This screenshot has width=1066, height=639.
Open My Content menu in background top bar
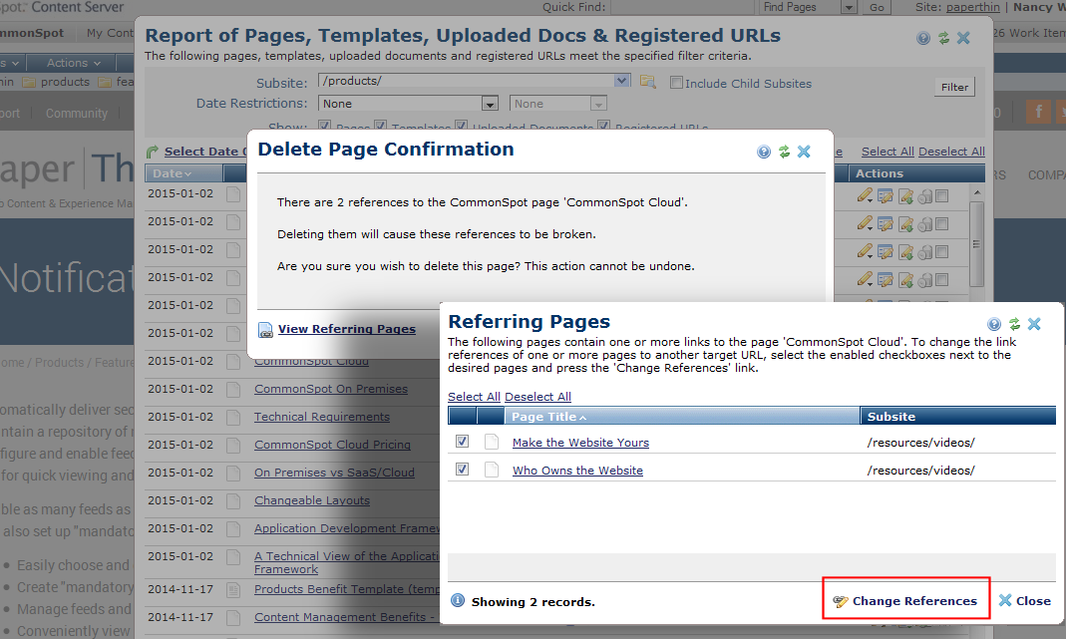110,33
